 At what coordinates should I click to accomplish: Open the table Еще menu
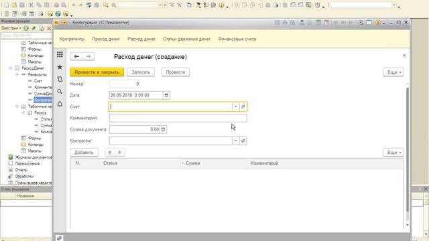pos(393,152)
